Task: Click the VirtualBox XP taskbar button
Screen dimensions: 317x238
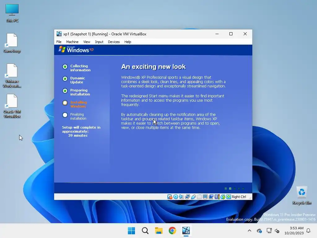Action: (x=186, y=231)
